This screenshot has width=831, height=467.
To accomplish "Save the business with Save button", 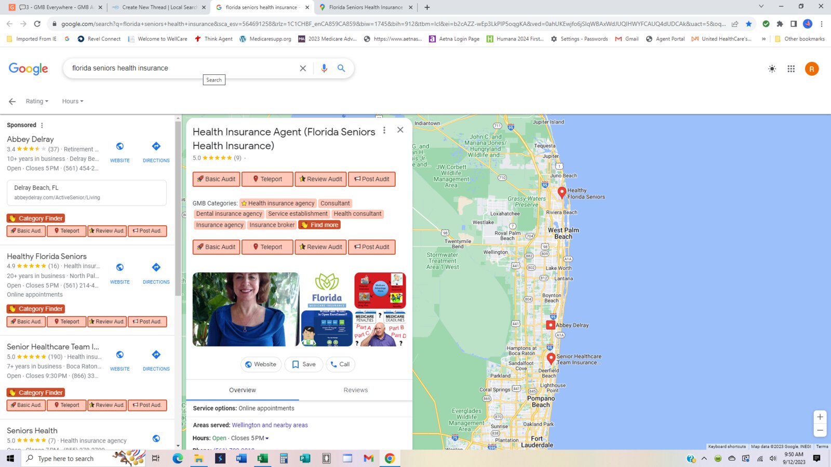I will coord(304,364).
